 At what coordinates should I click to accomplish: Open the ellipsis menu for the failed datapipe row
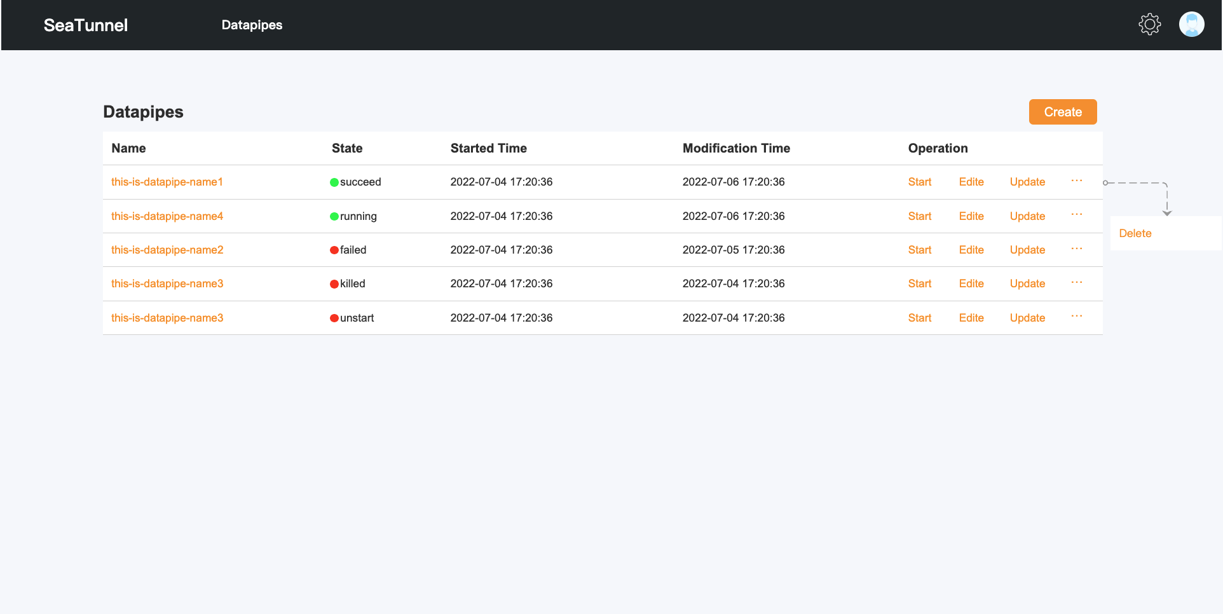1076,250
